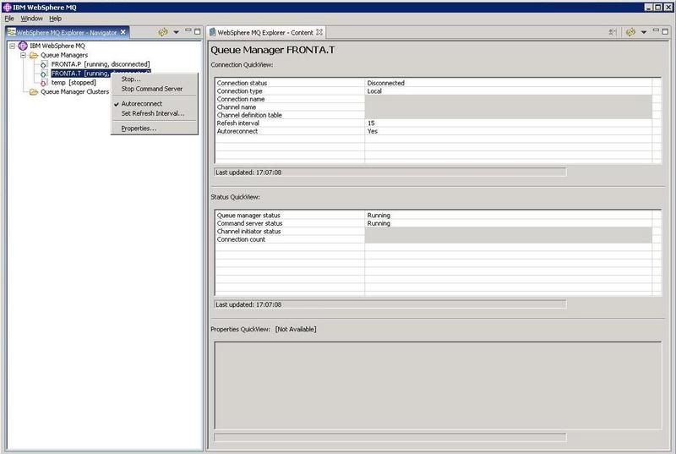
Task: Click the Queue Manager Clusters folder icon
Action: click(34, 92)
